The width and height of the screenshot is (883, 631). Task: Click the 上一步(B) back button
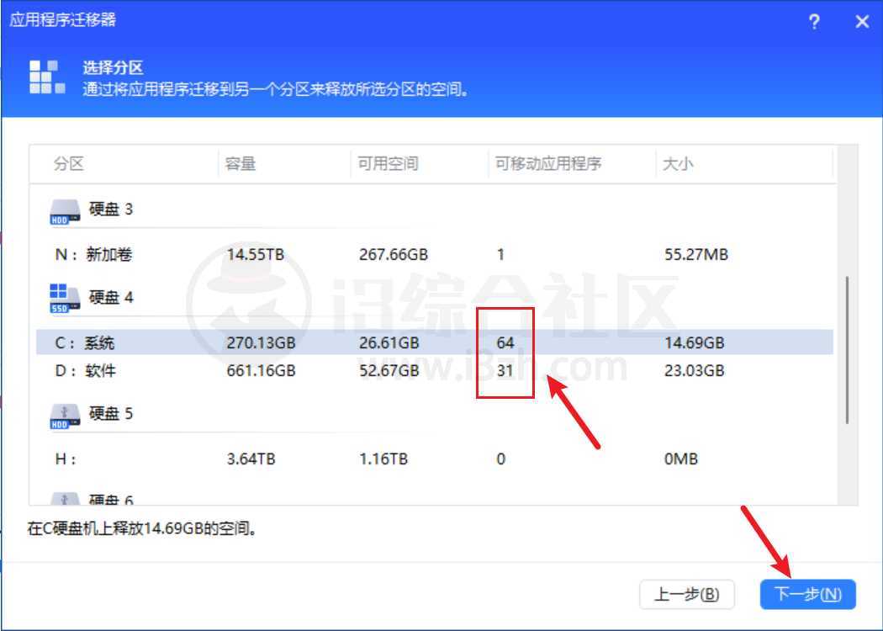coord(686,594)
